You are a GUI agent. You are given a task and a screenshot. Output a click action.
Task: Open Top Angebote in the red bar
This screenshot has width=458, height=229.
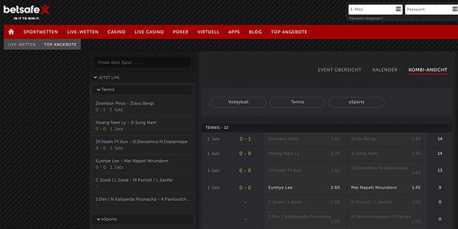click(x=289, y=32)
